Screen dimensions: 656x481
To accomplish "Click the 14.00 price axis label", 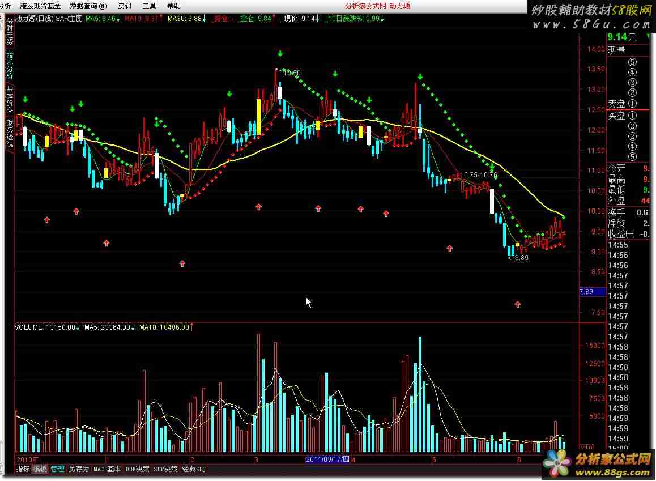I will 596,49.
